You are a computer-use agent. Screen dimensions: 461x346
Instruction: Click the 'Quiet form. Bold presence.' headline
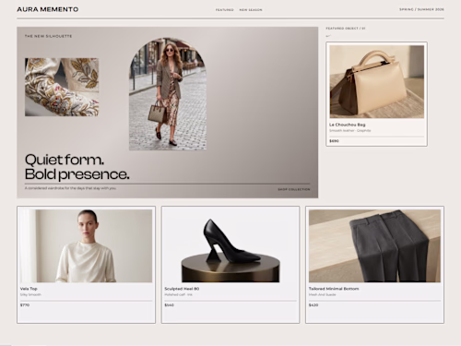point(77,167)
